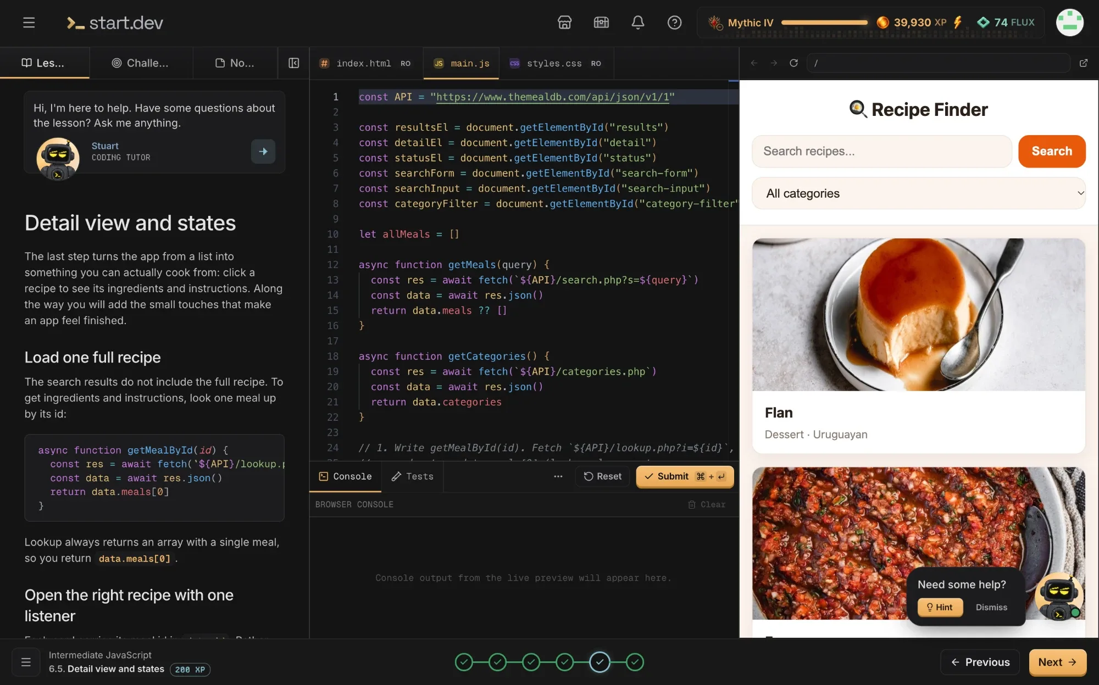Image resolution: width=1099 pixels, height=685 pixels.
Task: Open the three-dots more options menu
Action: [x=558, y=476]
